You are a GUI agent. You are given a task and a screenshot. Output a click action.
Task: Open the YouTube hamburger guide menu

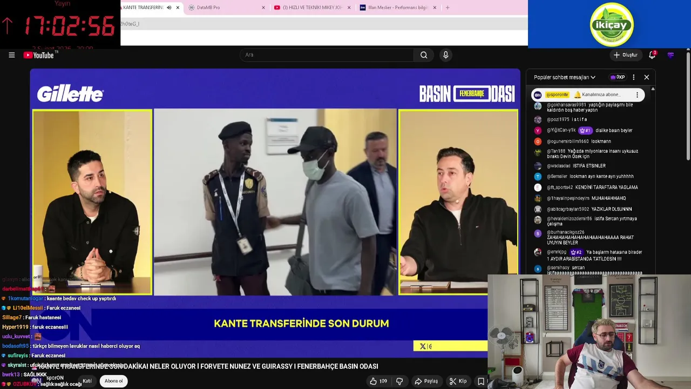click(11, 55)
